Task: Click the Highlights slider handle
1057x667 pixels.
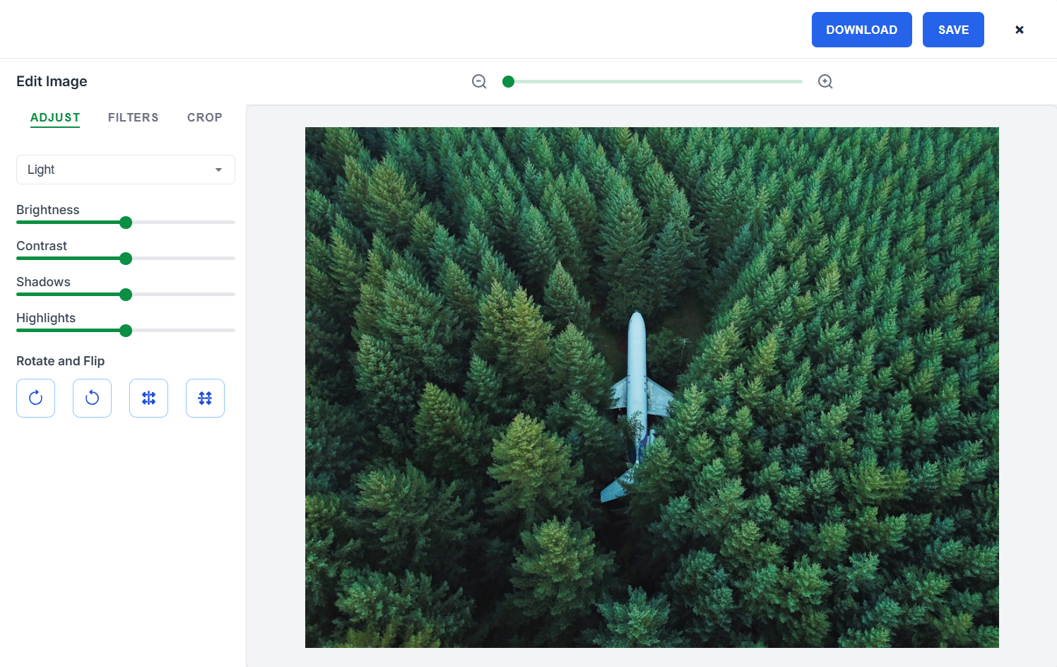Action: tap(126, 331)
